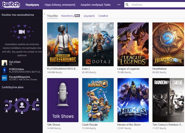Click Συνδεδεμένοι φίλοι heading

click(x=13, y=87)
